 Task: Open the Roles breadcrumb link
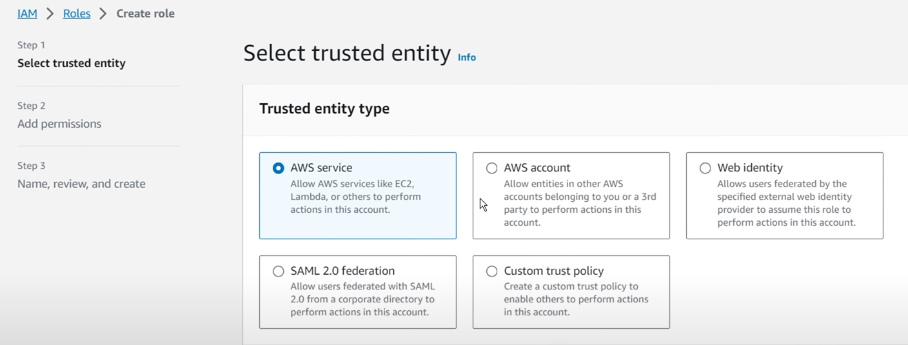[x=77, y=14]
